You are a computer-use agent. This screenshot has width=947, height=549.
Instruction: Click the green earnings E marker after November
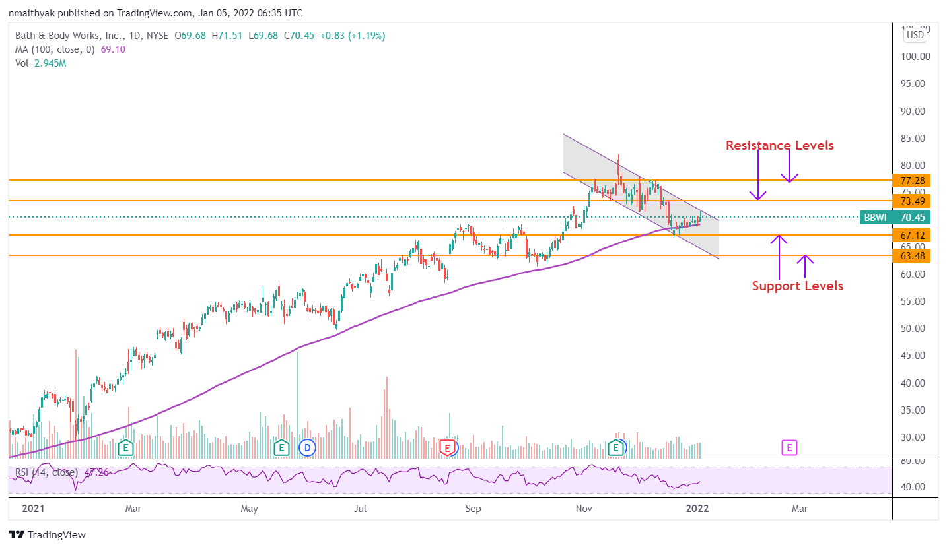point(616,448)
